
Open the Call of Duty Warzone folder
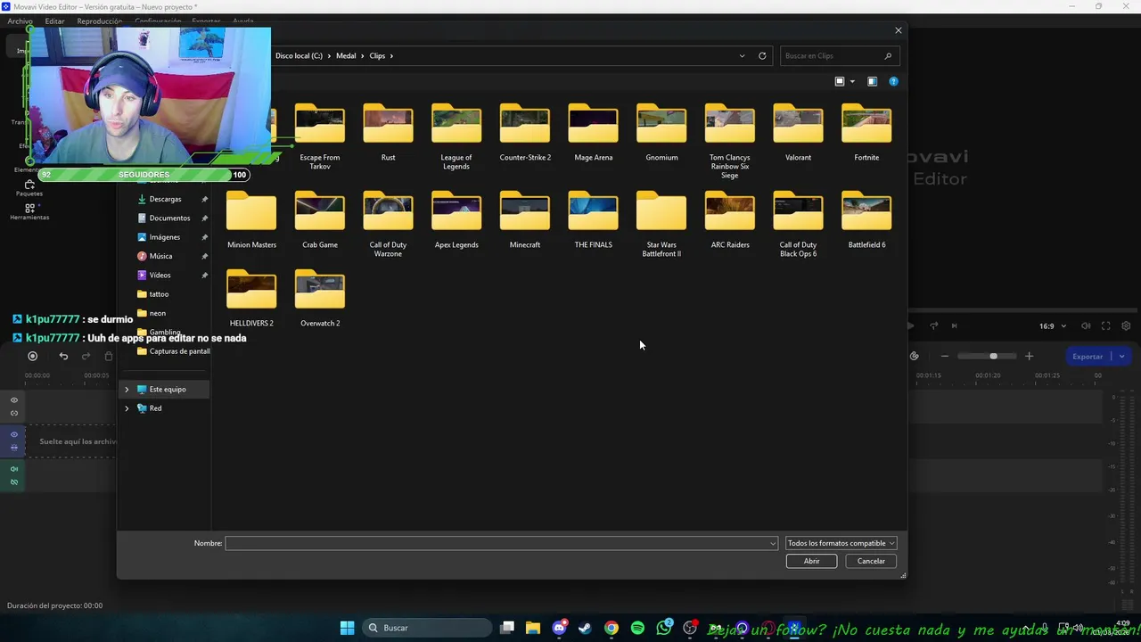click(x=388, y=224)
